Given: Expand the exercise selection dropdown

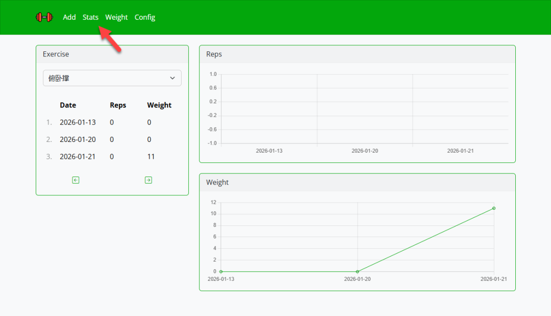Looking at the screenshot, I should pyautogui.click(x=112, y=78).
